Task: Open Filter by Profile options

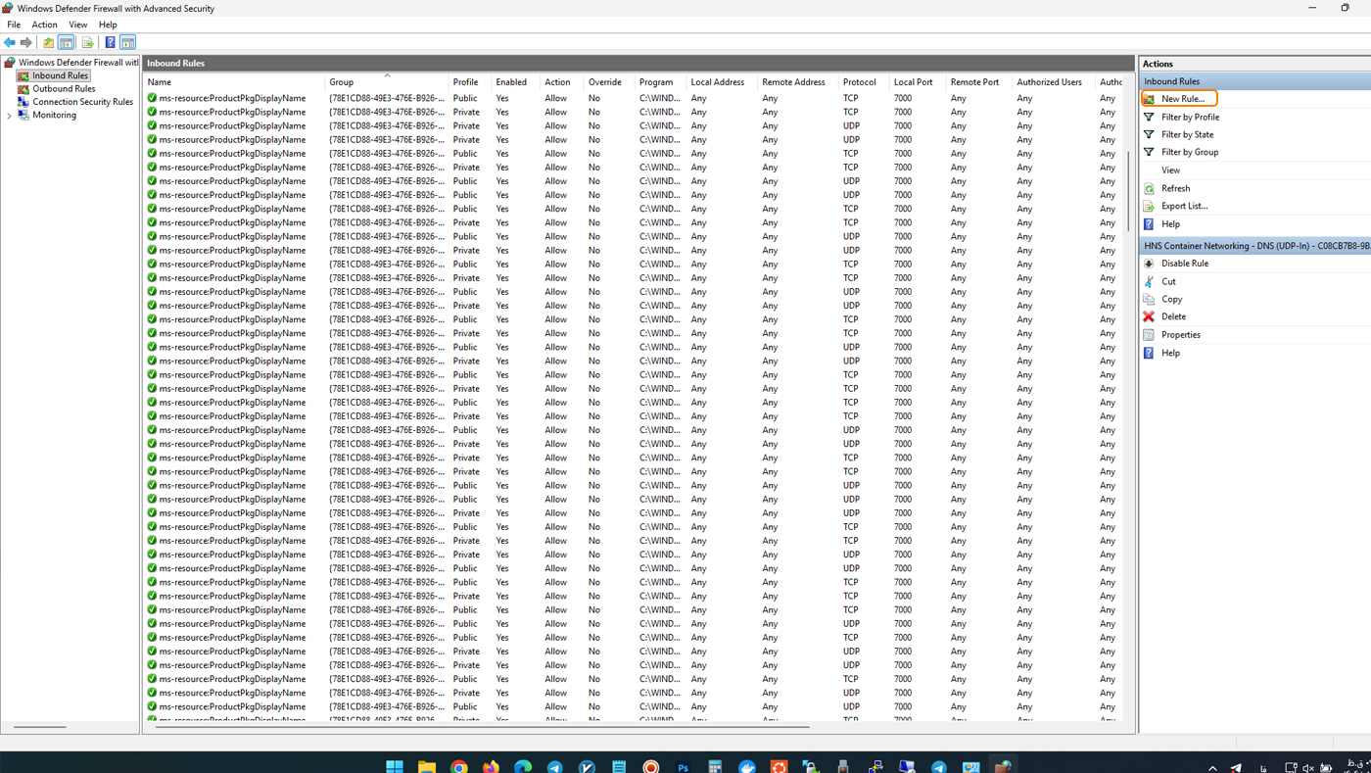Action: [x=1190, y=117]
